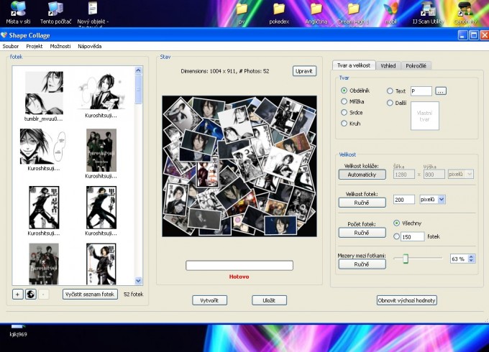
Task: Click Ručně button under Mezery mezi fotkami
Action: (x=362, y=264)
